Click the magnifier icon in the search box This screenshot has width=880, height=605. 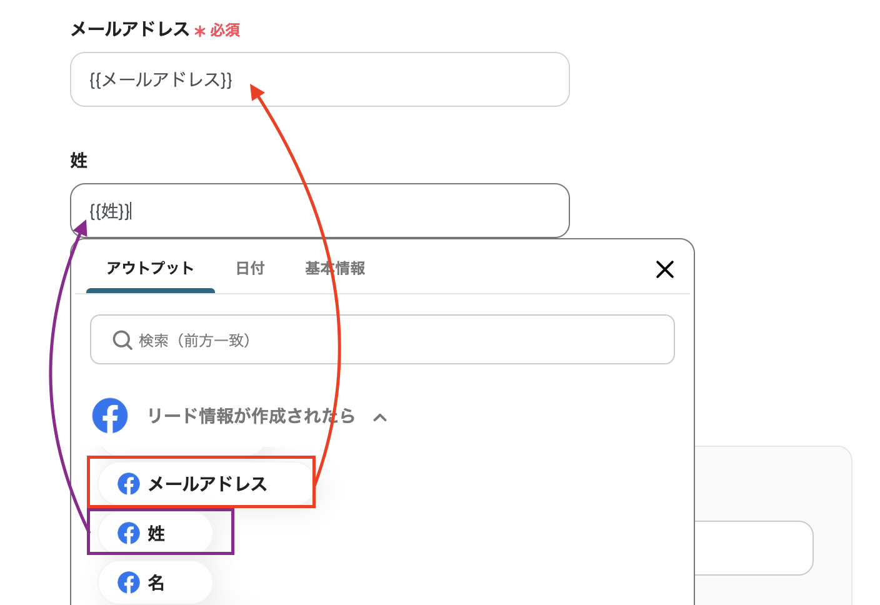pyautogui.click(x=122, y=340)
